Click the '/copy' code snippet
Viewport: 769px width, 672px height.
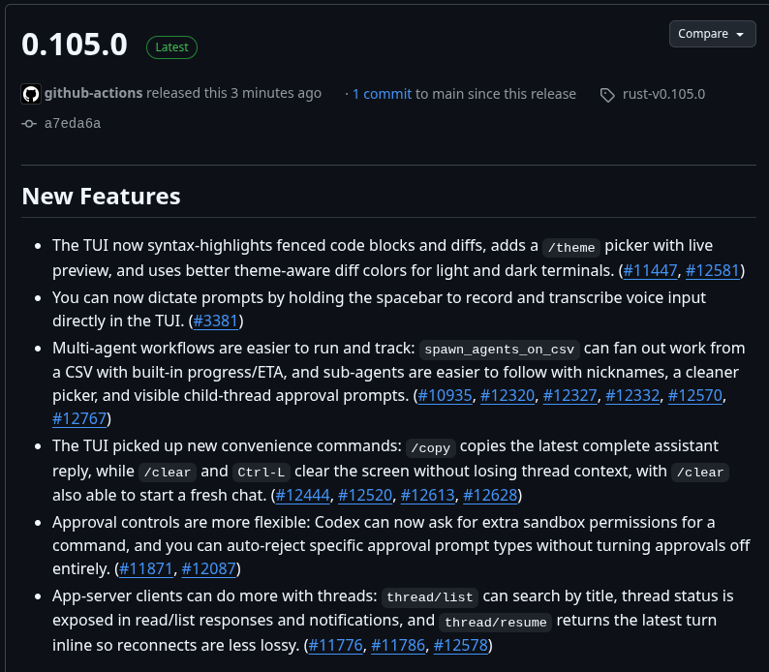(431, 448)
